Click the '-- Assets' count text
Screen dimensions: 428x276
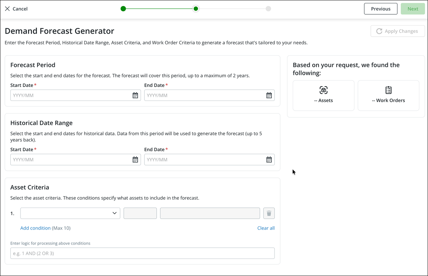323,101
